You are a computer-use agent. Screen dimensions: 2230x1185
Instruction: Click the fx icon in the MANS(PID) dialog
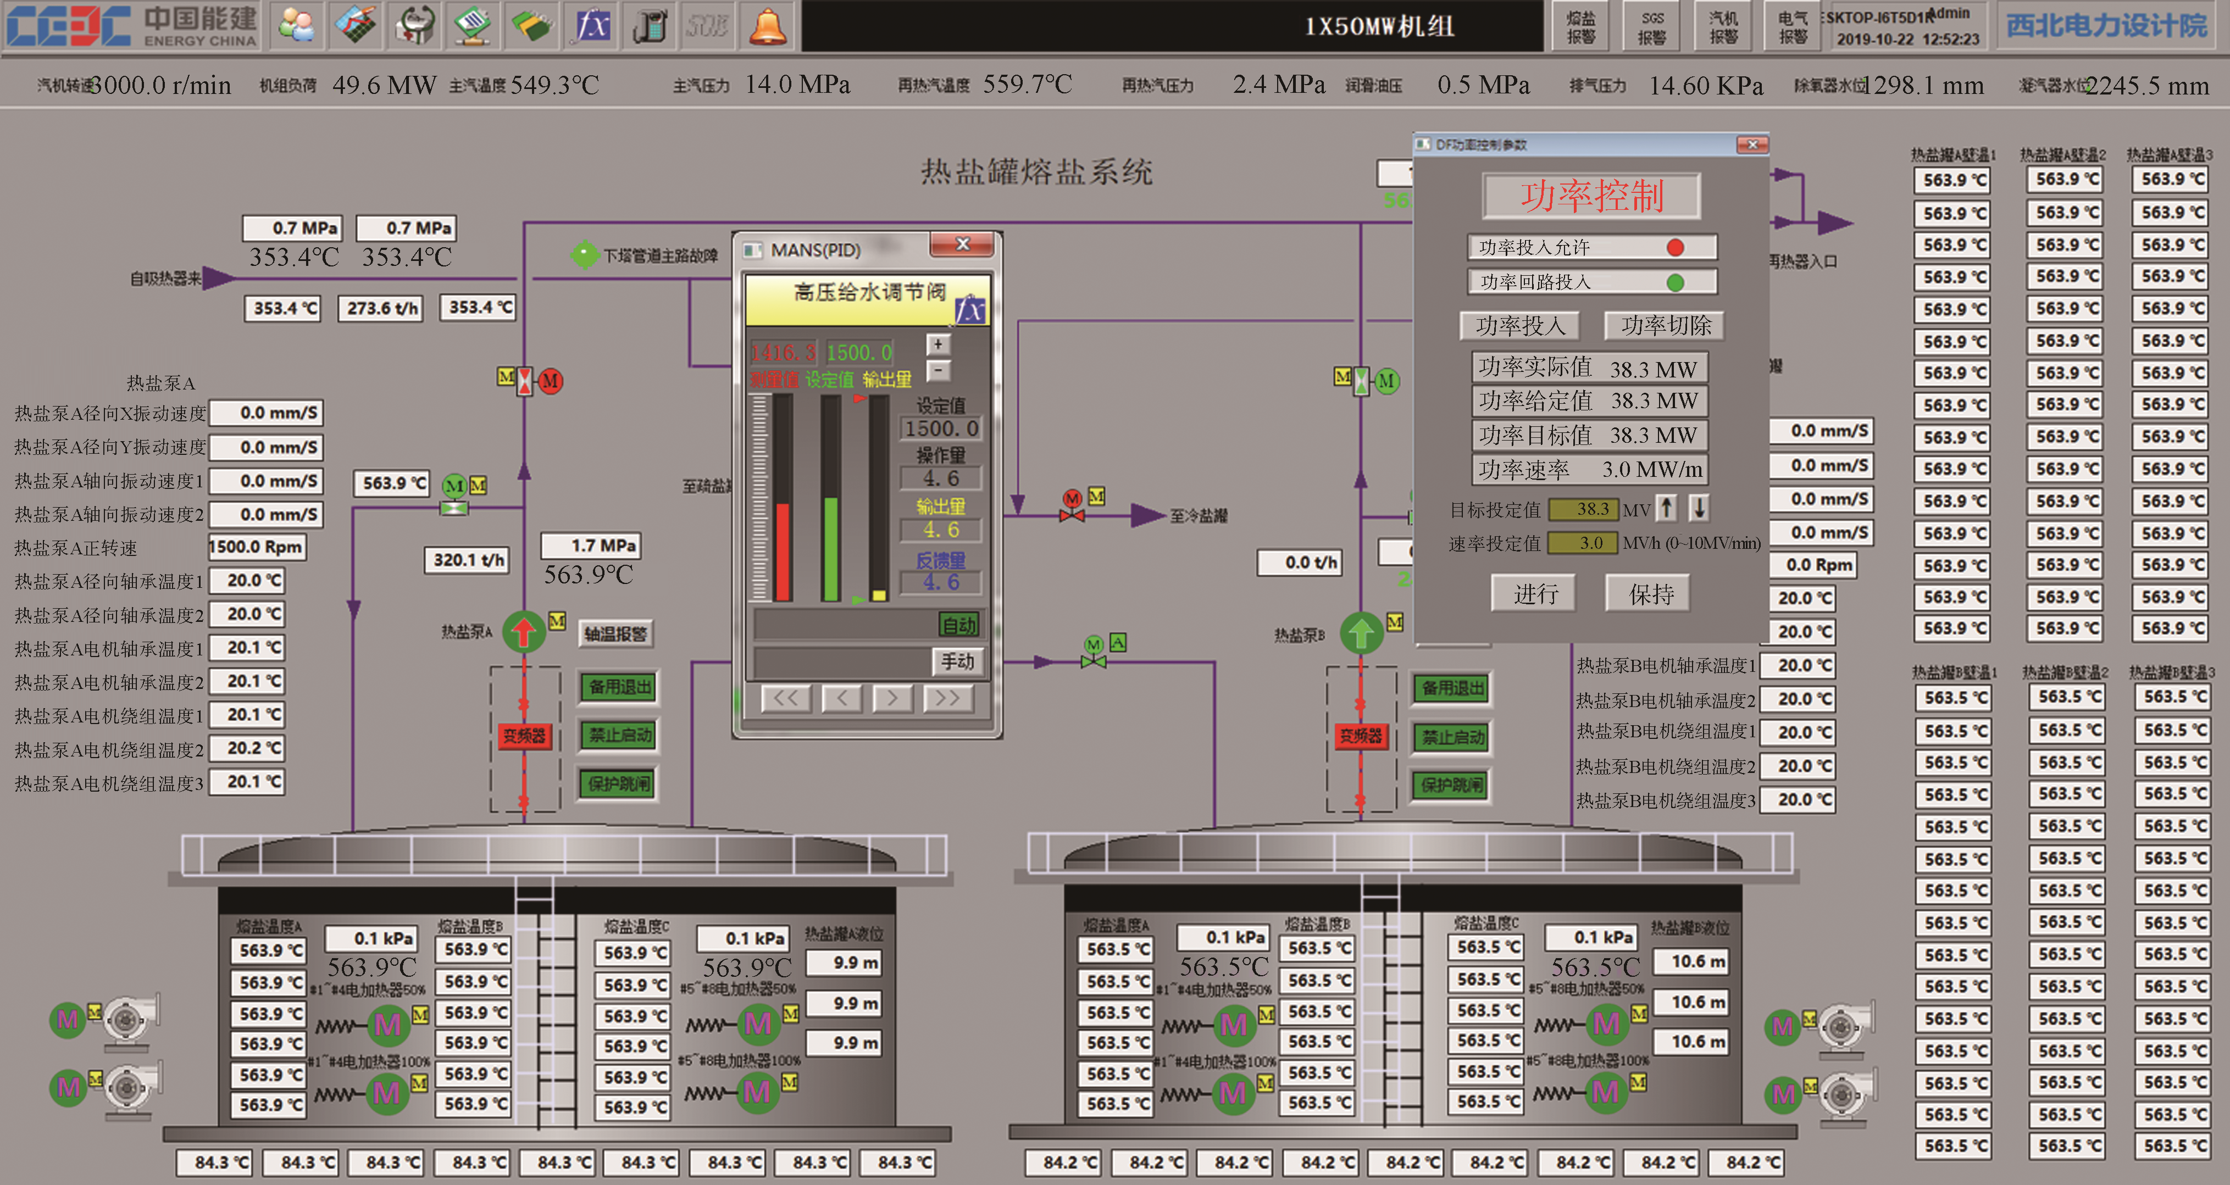pyautogui.click(x=969, y=310)
